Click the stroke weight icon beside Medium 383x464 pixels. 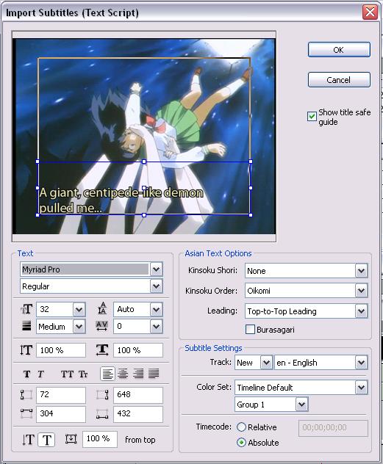pos(26,326)
